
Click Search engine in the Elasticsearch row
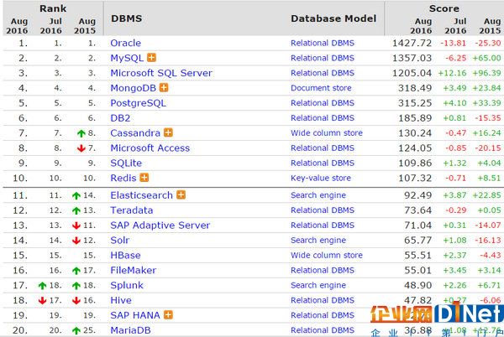pyautogui.click(x=318, y=195)
